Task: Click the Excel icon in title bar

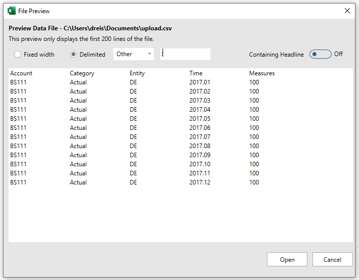Action: [12, 11]
